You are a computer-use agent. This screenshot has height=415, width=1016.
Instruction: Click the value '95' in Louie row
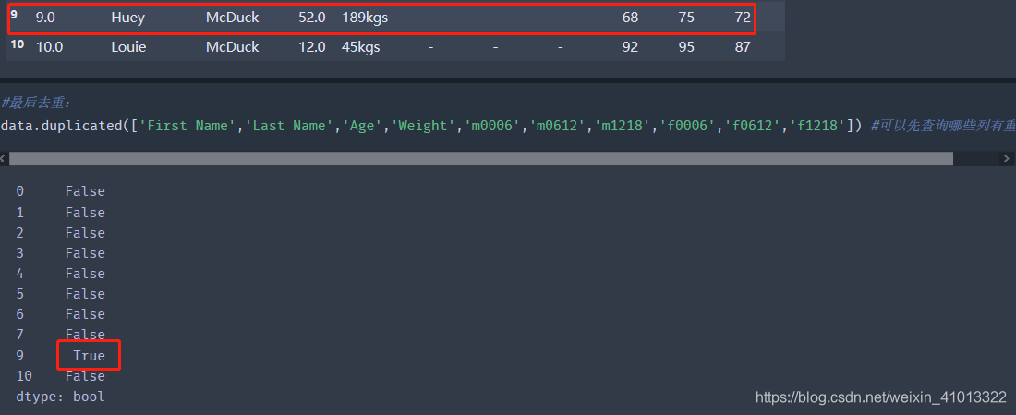tap(686, 47)
